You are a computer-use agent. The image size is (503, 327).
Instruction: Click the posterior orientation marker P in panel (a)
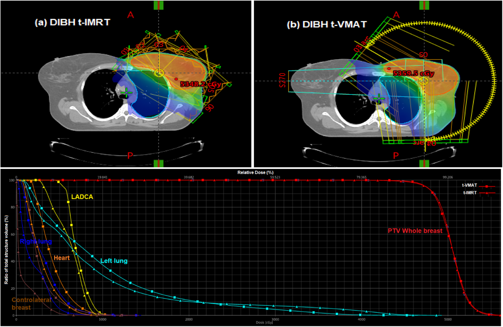click(131, 155)
